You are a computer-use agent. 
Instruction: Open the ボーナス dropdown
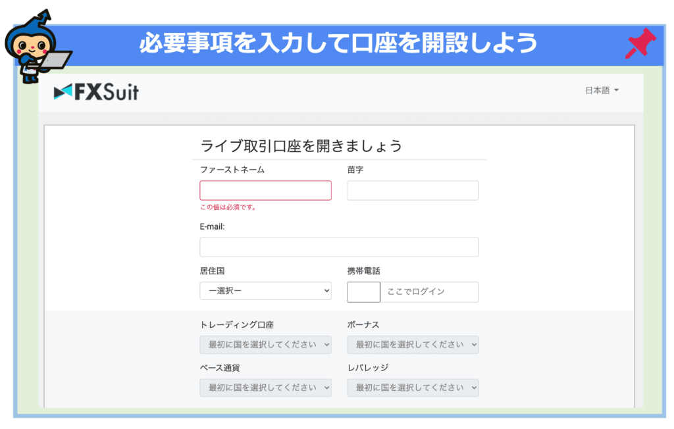[x=413, y=345]
